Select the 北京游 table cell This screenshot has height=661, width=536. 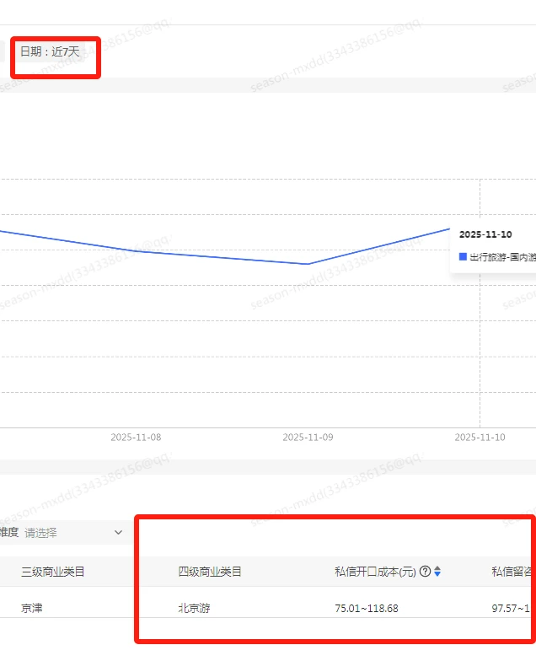(194, 608)
